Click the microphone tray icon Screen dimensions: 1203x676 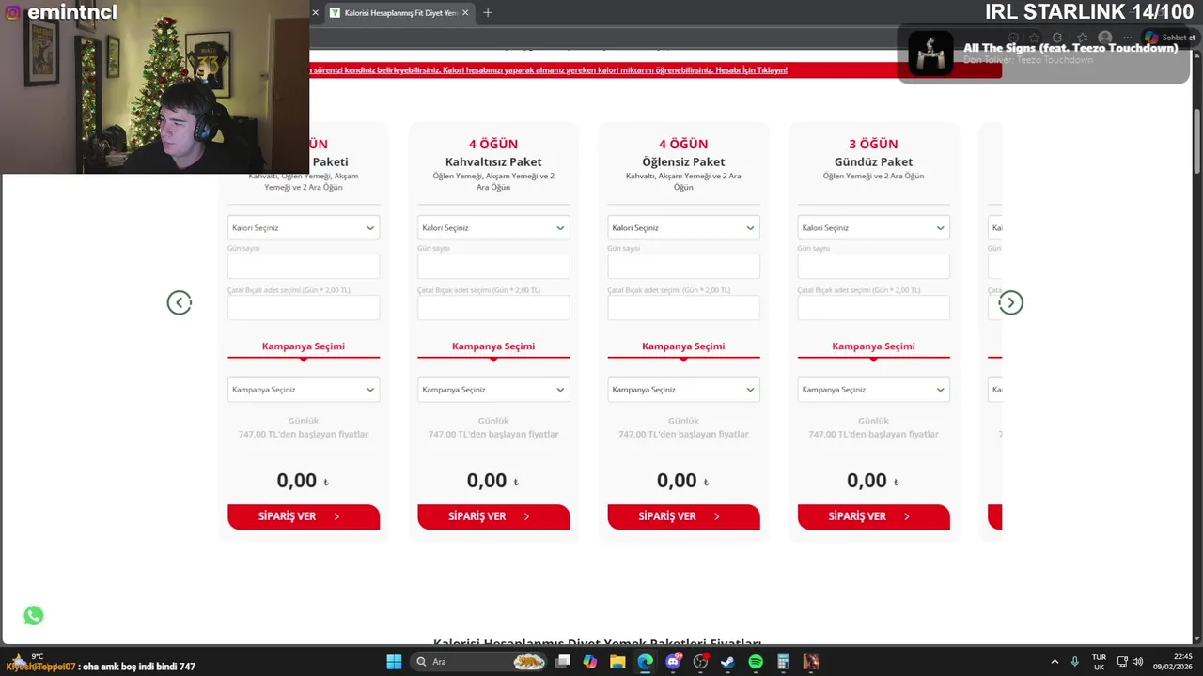coord(1074,662)
